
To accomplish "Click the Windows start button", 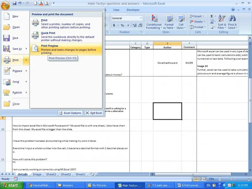I will click(x=12, y=185).
